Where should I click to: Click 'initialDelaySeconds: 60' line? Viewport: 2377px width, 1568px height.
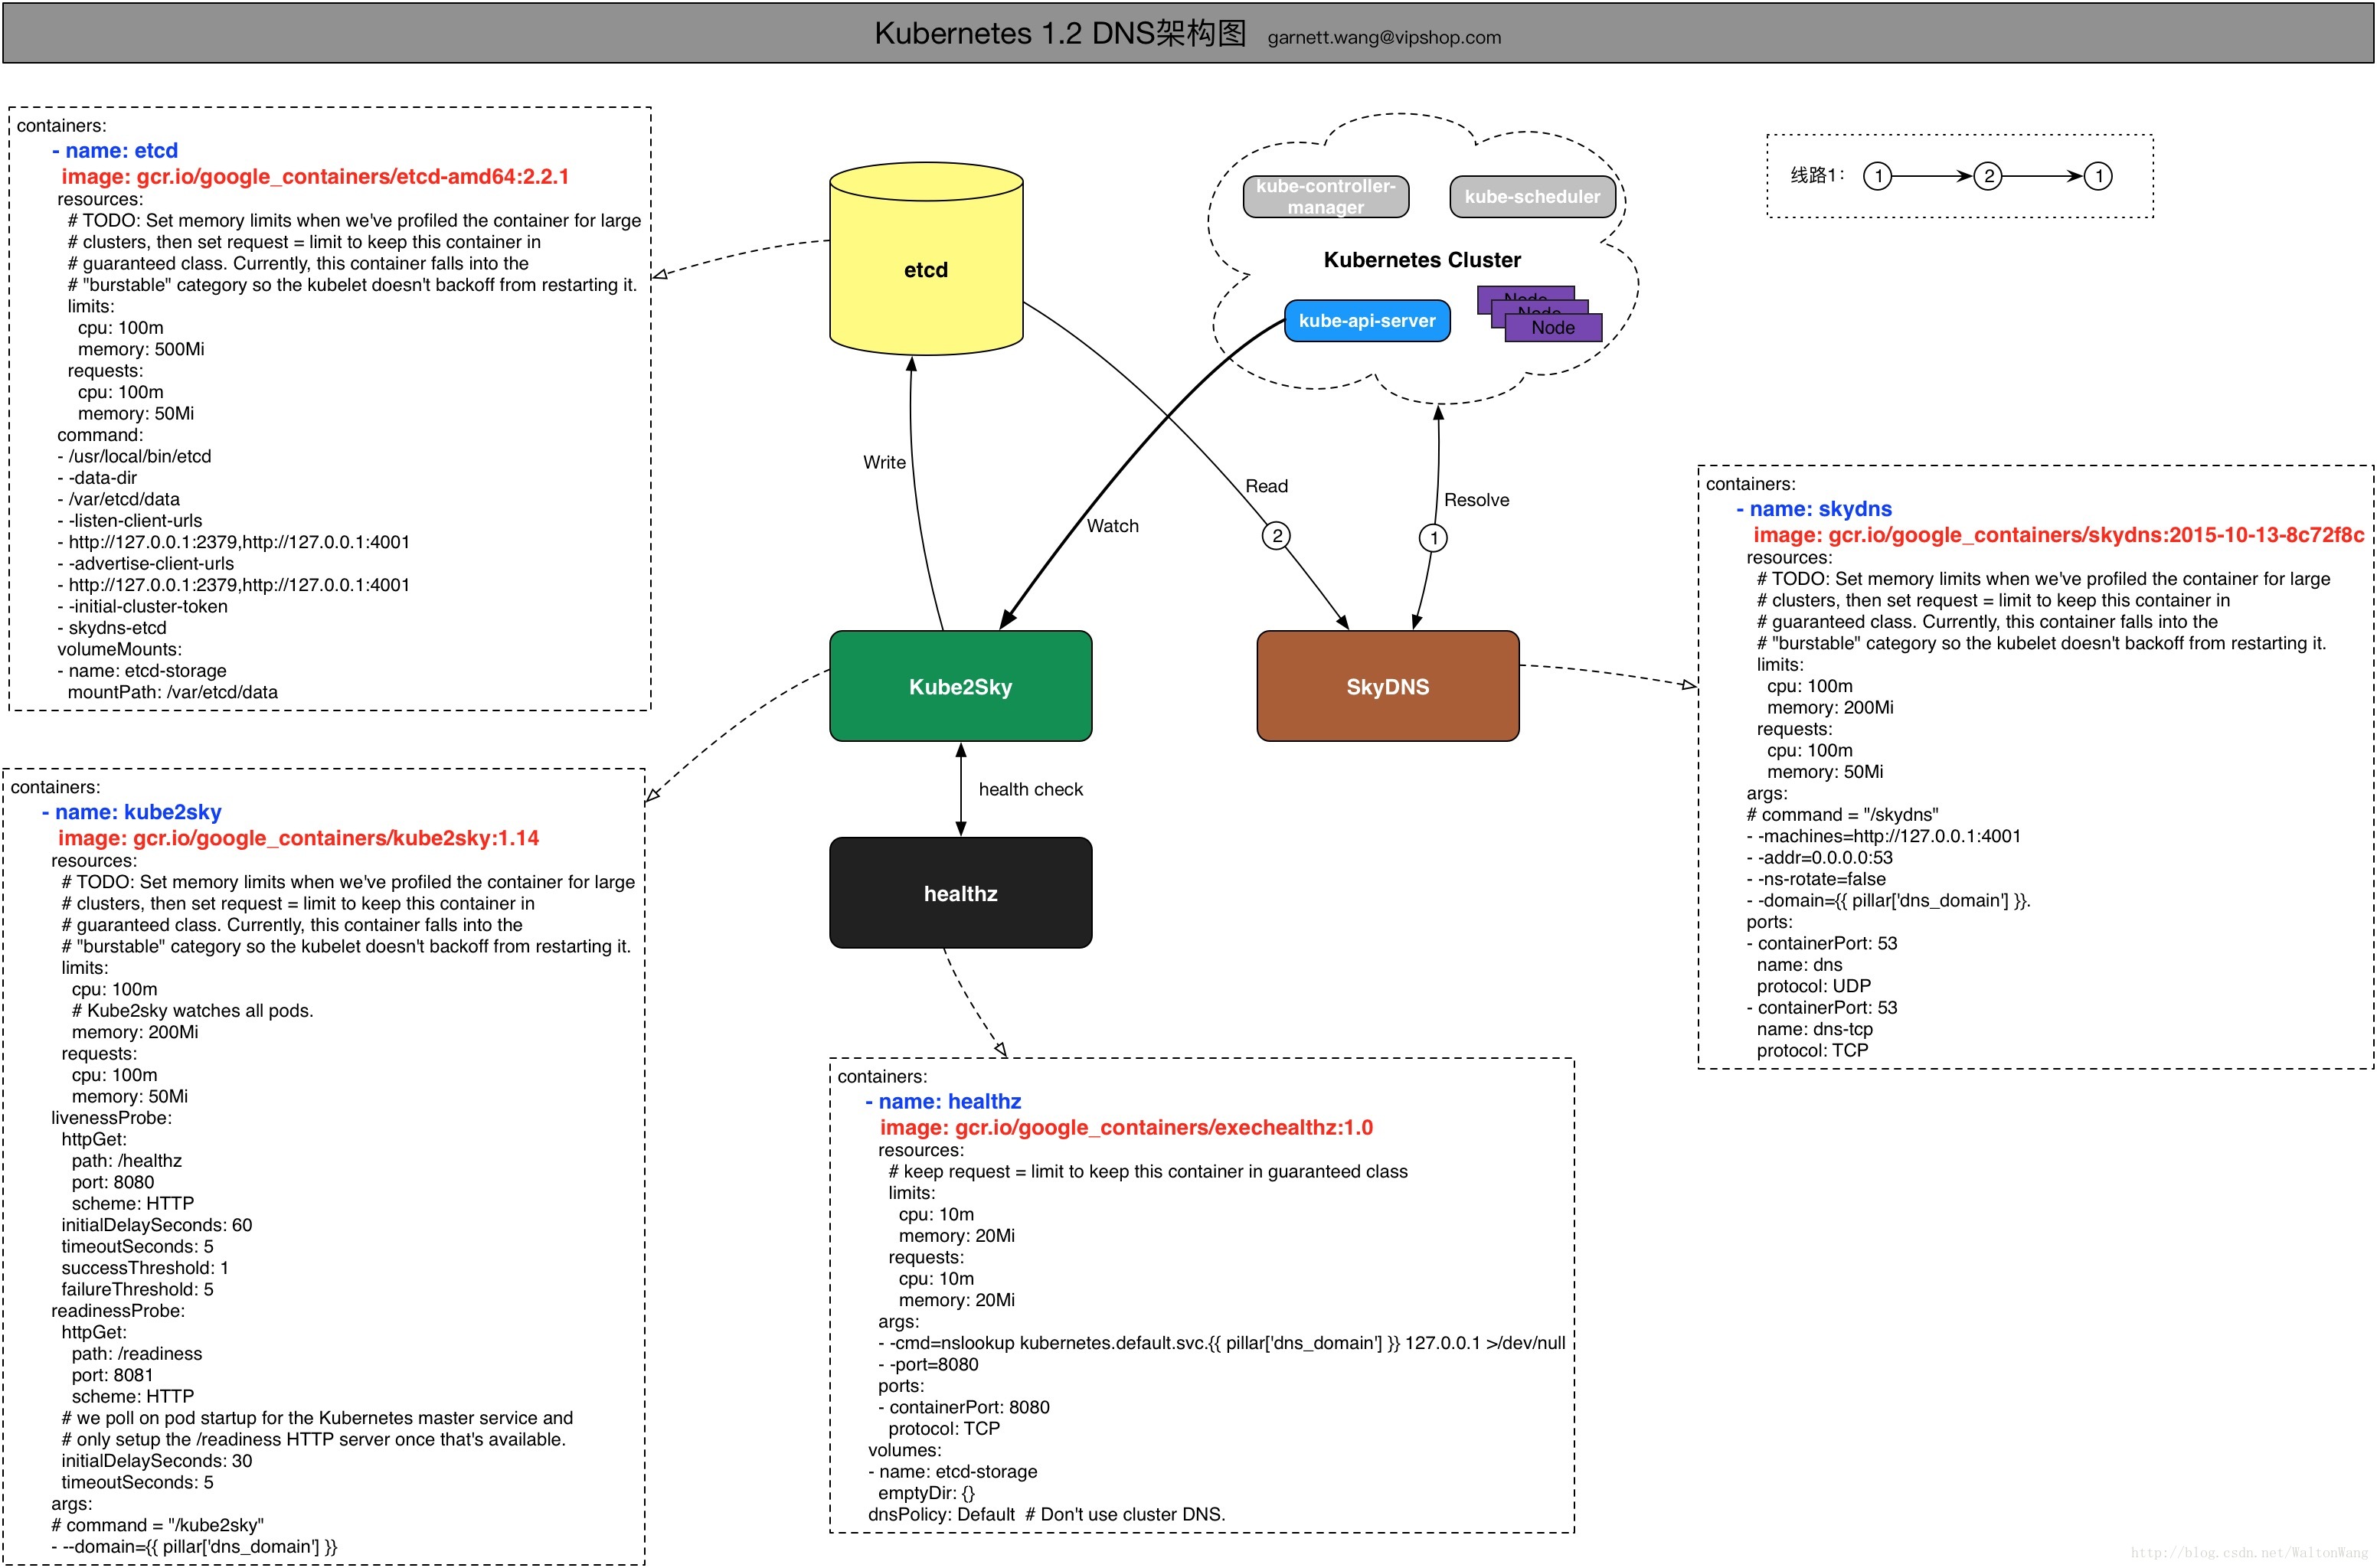click(x=156, y=1226)
